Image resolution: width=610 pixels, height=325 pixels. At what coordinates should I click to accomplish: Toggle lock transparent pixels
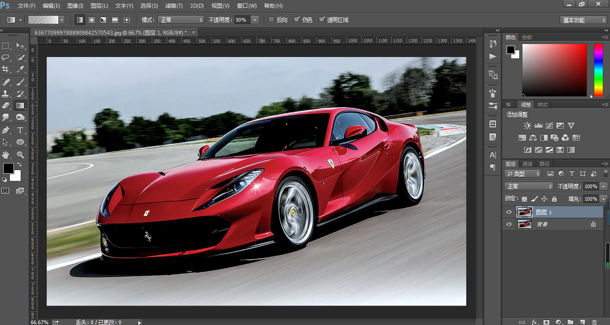(524, 199)
